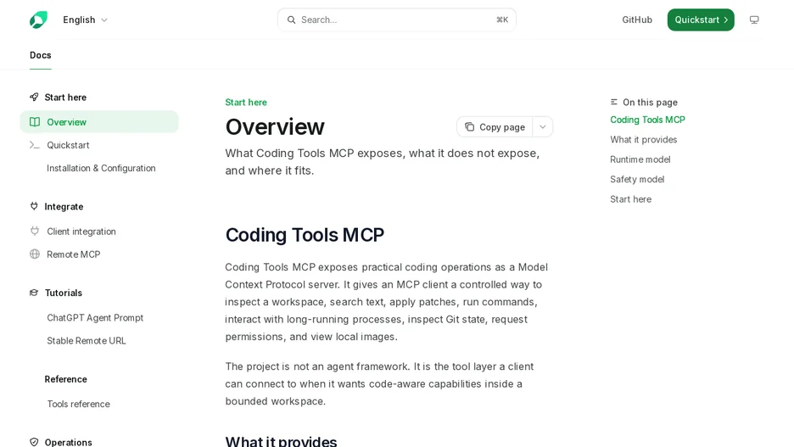Click the Search input field
794x447 pixels.
[396, 20]
